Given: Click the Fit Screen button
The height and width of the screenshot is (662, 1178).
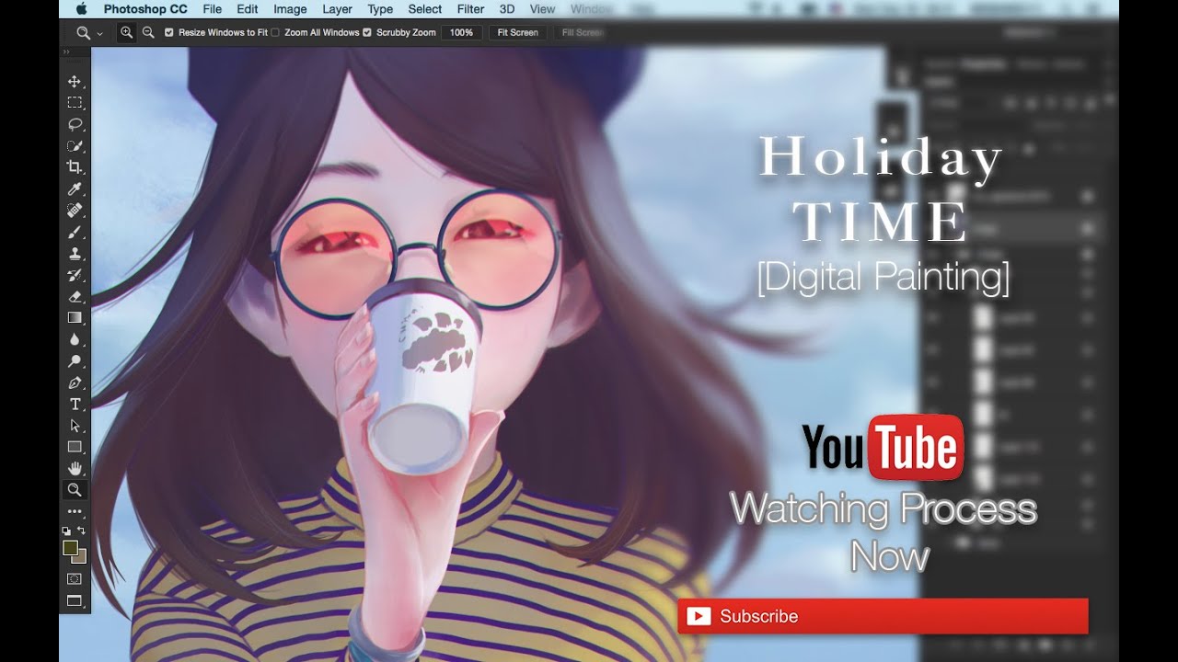Looking at the screenshot, I should [518, 32].
